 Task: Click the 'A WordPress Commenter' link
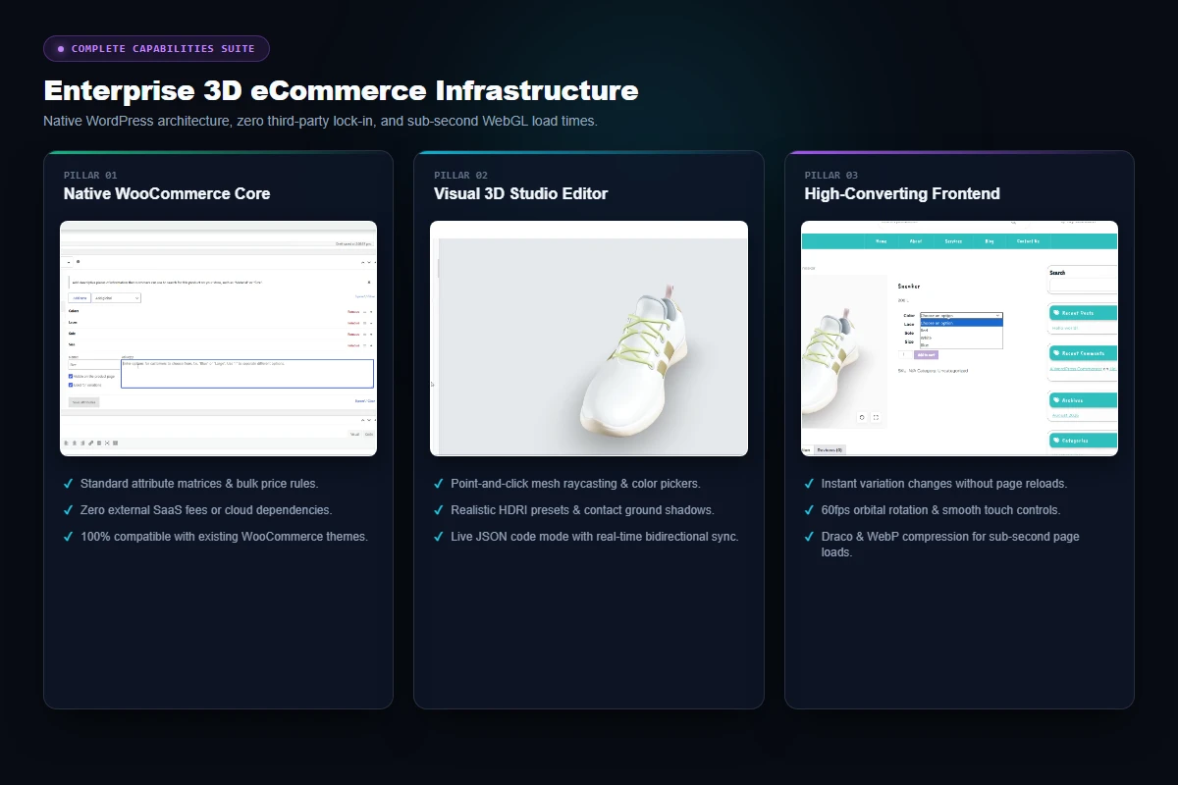coord(1075,369)
